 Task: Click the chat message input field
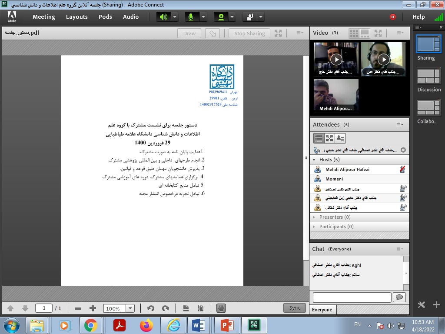352,297
